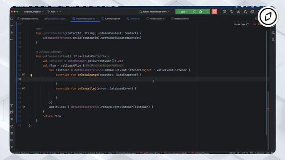Click the 4 spaces indent status entry
The height and width of the screenshot is (160, 285).
[259, 153]
